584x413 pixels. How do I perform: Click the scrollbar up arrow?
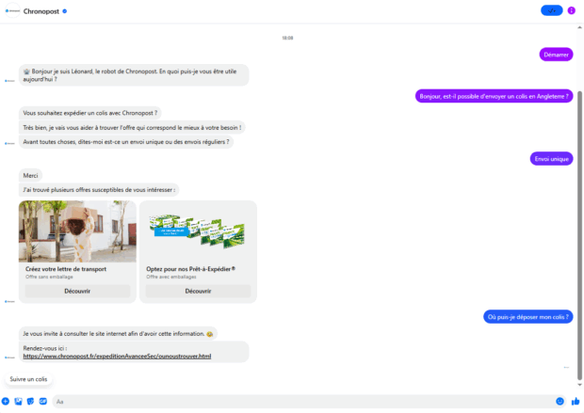[x=579, y=26]
